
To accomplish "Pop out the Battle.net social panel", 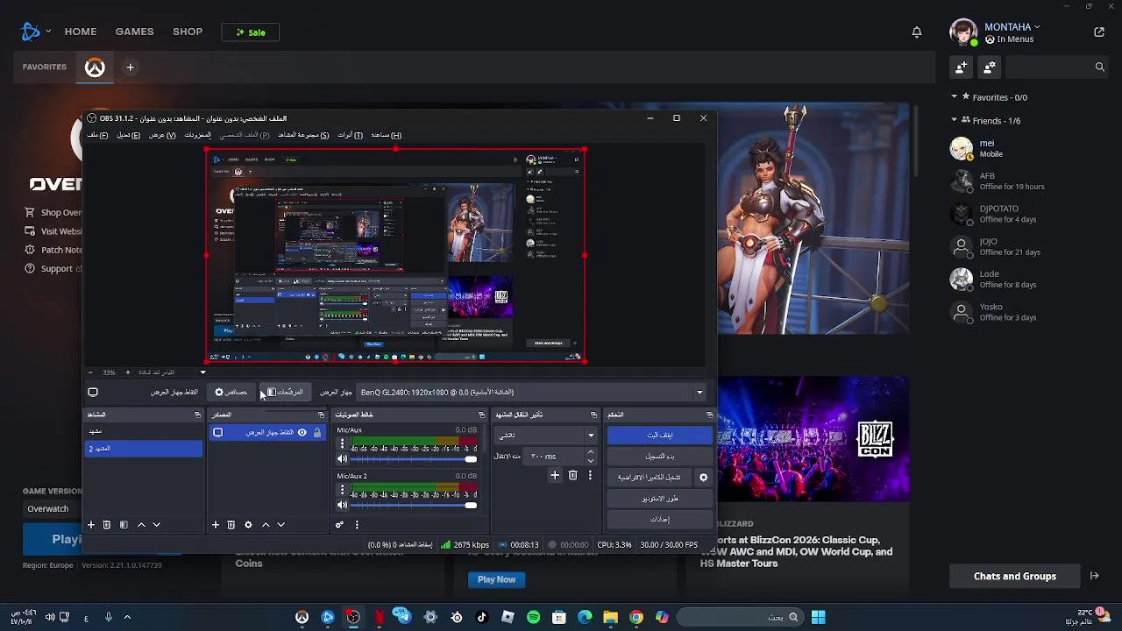I will point(1099,32).
